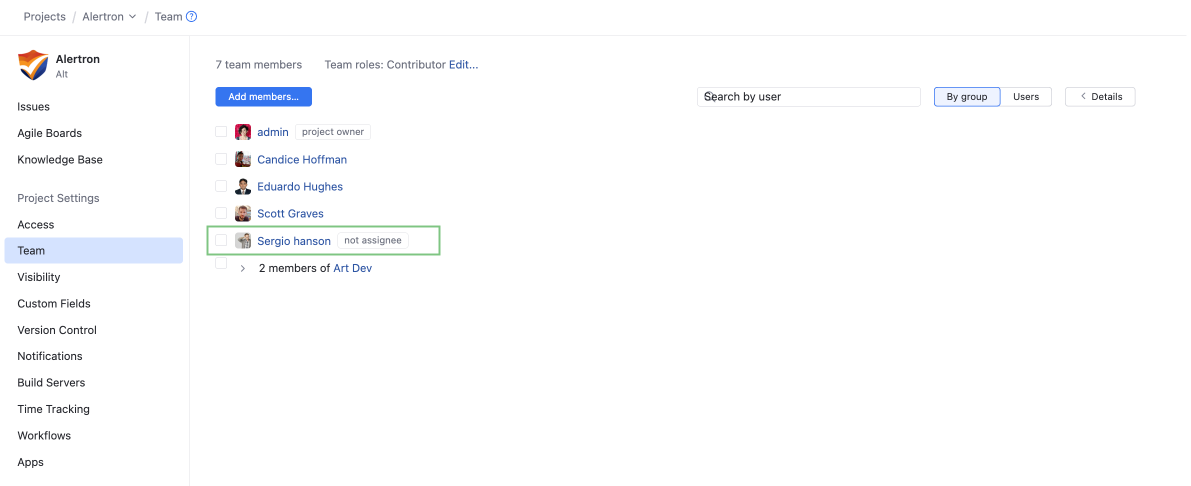Click the Alertron shield logo icon
The image size is (1191, 486).
click(x=33, y=65)
